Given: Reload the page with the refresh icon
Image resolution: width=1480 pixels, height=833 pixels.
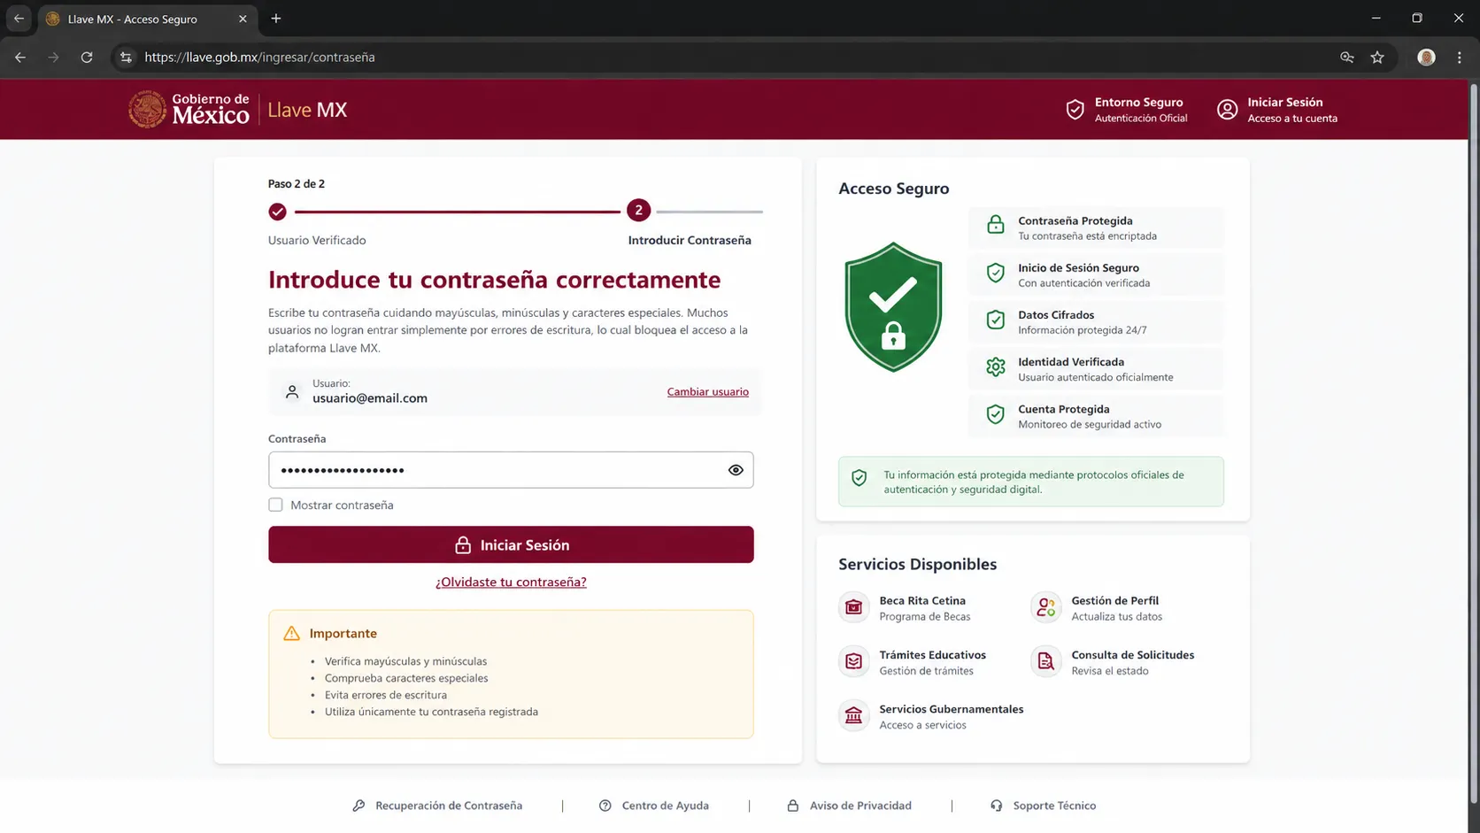Looking at the screenshot, I should (87, 58).
